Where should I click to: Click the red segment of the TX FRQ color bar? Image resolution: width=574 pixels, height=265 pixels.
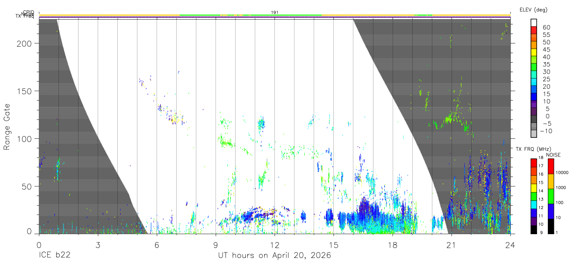click(534, 163)
